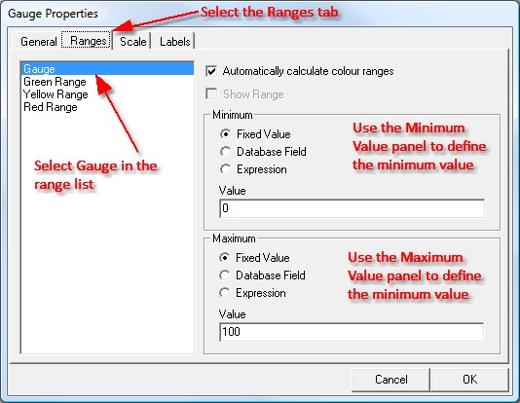Open the Scale tab
This screenshot has height=403, width=520.
click(x=132, y=42)
